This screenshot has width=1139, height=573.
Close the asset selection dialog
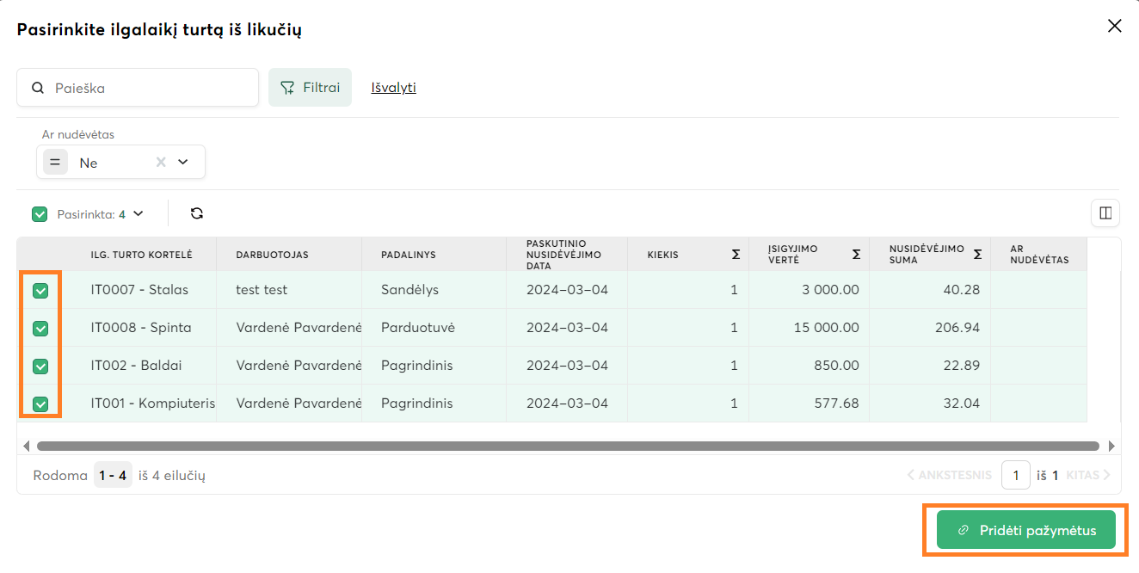(x=1114, y=26)
